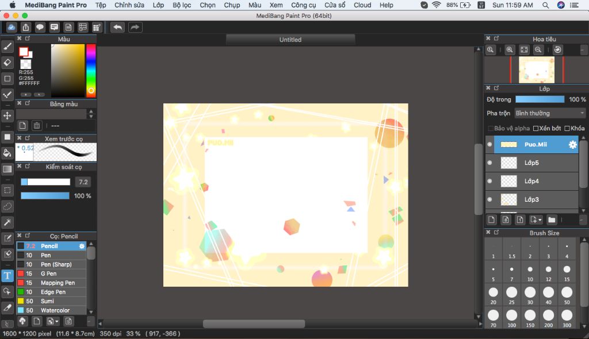Click the brush size slider bar

pos(45,182)
